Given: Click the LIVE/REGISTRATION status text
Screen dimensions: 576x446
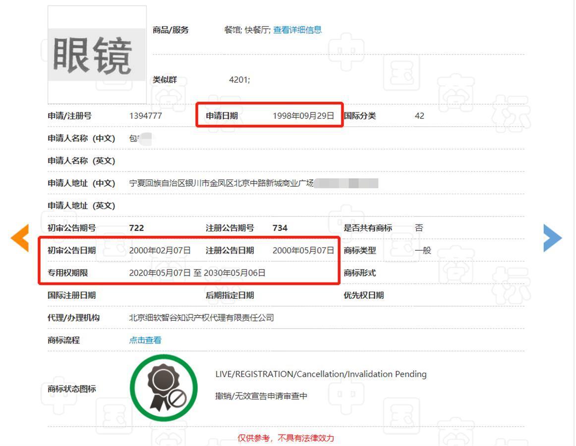Looking at the screenshot, I should pos(321,374).
